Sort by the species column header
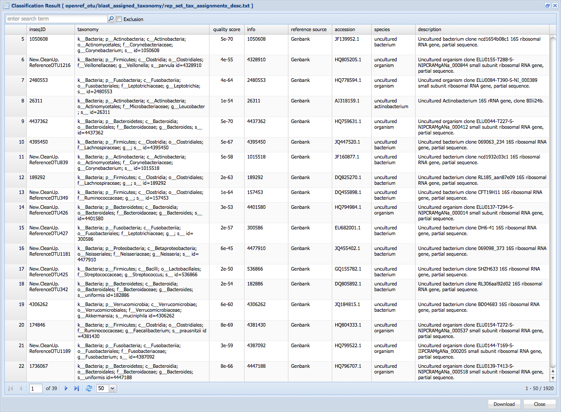The width and height of the screenshot is (561, 412). [393, 29]
